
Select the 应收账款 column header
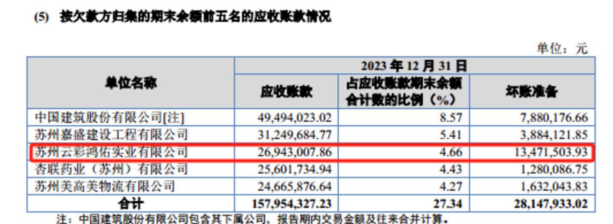pyautogui.click(x=286, y=91)
